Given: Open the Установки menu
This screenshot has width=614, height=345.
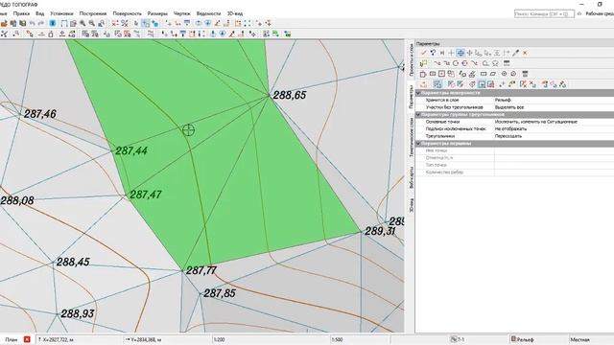Looking at the screenshot, I should 61,13.
